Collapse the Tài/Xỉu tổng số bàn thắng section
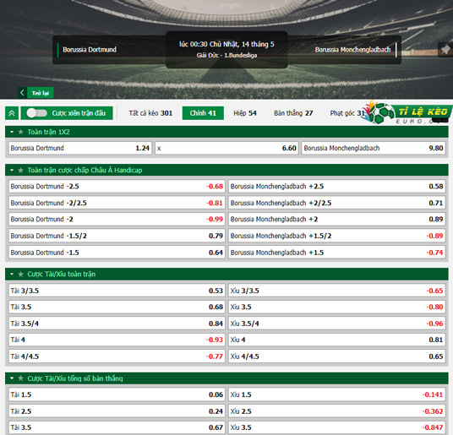 pyautogui.click(x=12, y=378)
